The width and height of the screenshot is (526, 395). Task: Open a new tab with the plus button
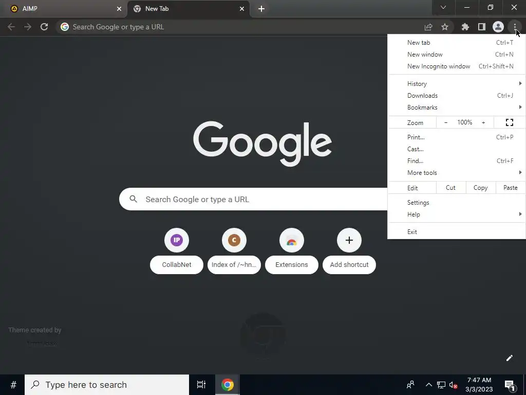[x=261, y=9]
